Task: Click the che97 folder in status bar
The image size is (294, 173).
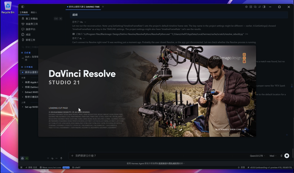Action: coord(76,167)
